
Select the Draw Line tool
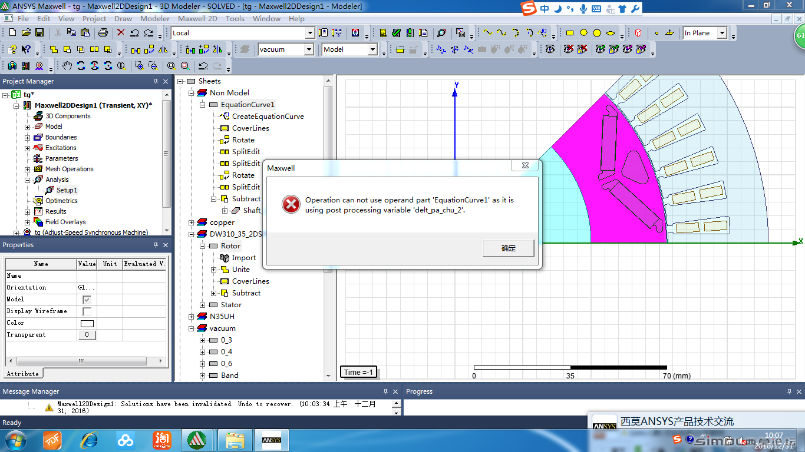488,33
